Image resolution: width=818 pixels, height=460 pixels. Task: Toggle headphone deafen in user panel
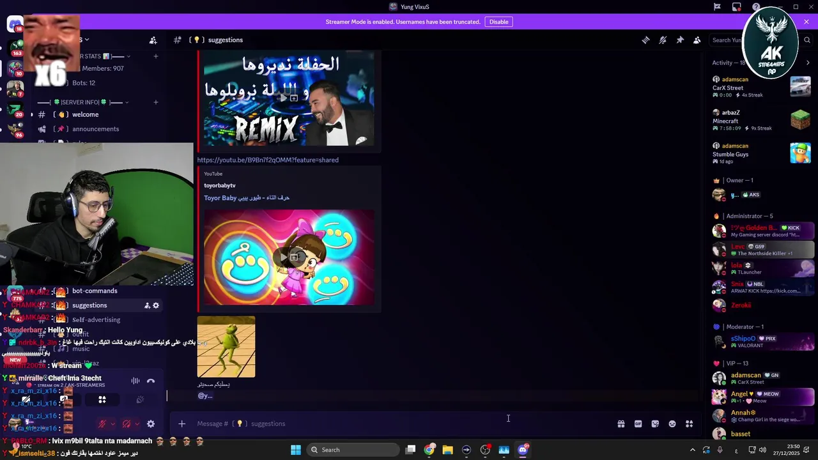127,424
